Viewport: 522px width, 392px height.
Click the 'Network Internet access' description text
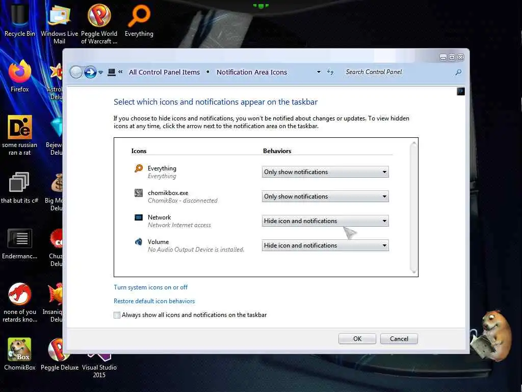pyautogui.click(x=179, y=225)
